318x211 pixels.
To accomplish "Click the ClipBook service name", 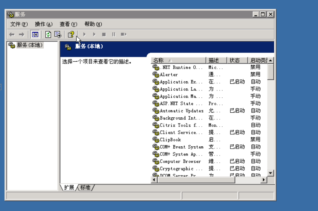I will click(170, 140).
